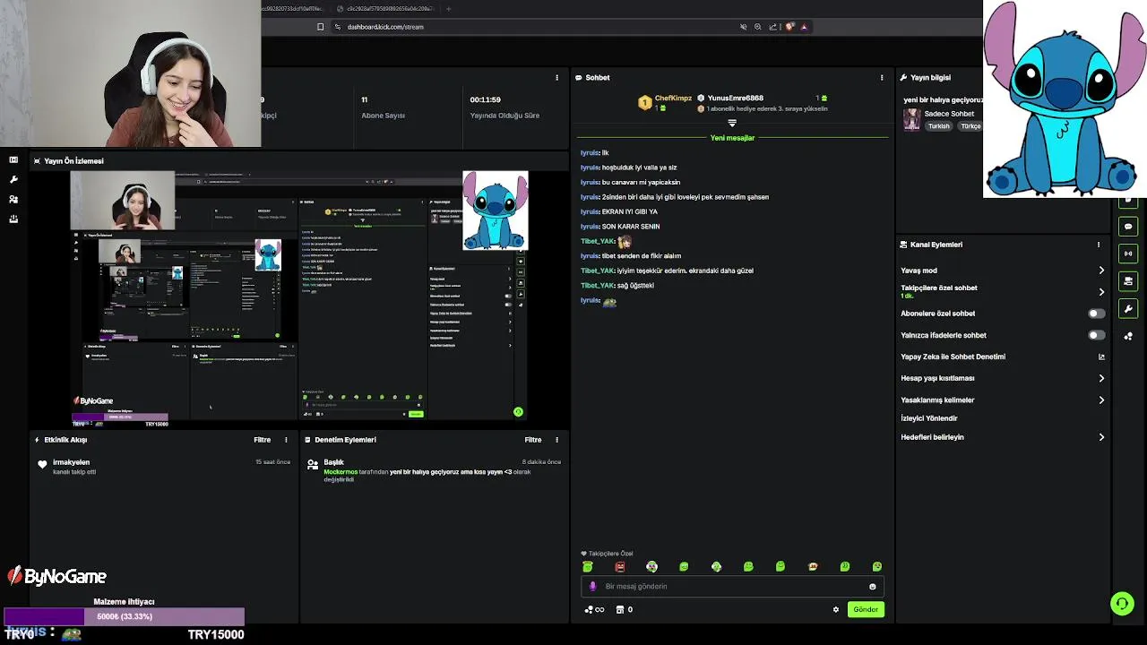Click the purple microphone icon in message box
This screenshot has width=1147, height=645.
[x=592, y=587]
